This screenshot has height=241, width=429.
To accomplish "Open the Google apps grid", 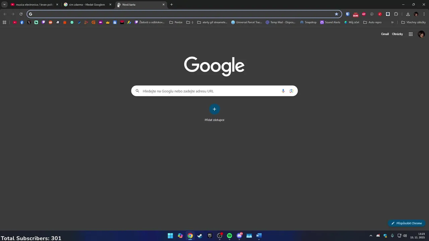I will 411,34.
